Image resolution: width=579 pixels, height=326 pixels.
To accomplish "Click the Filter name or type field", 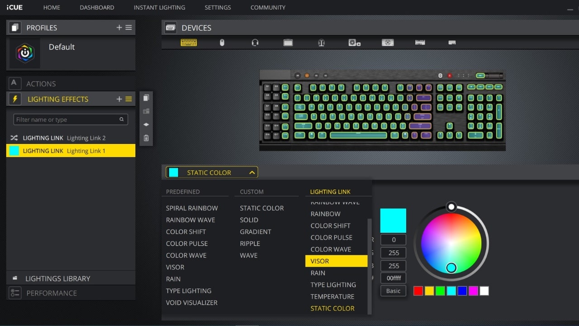I will [71, 120].
